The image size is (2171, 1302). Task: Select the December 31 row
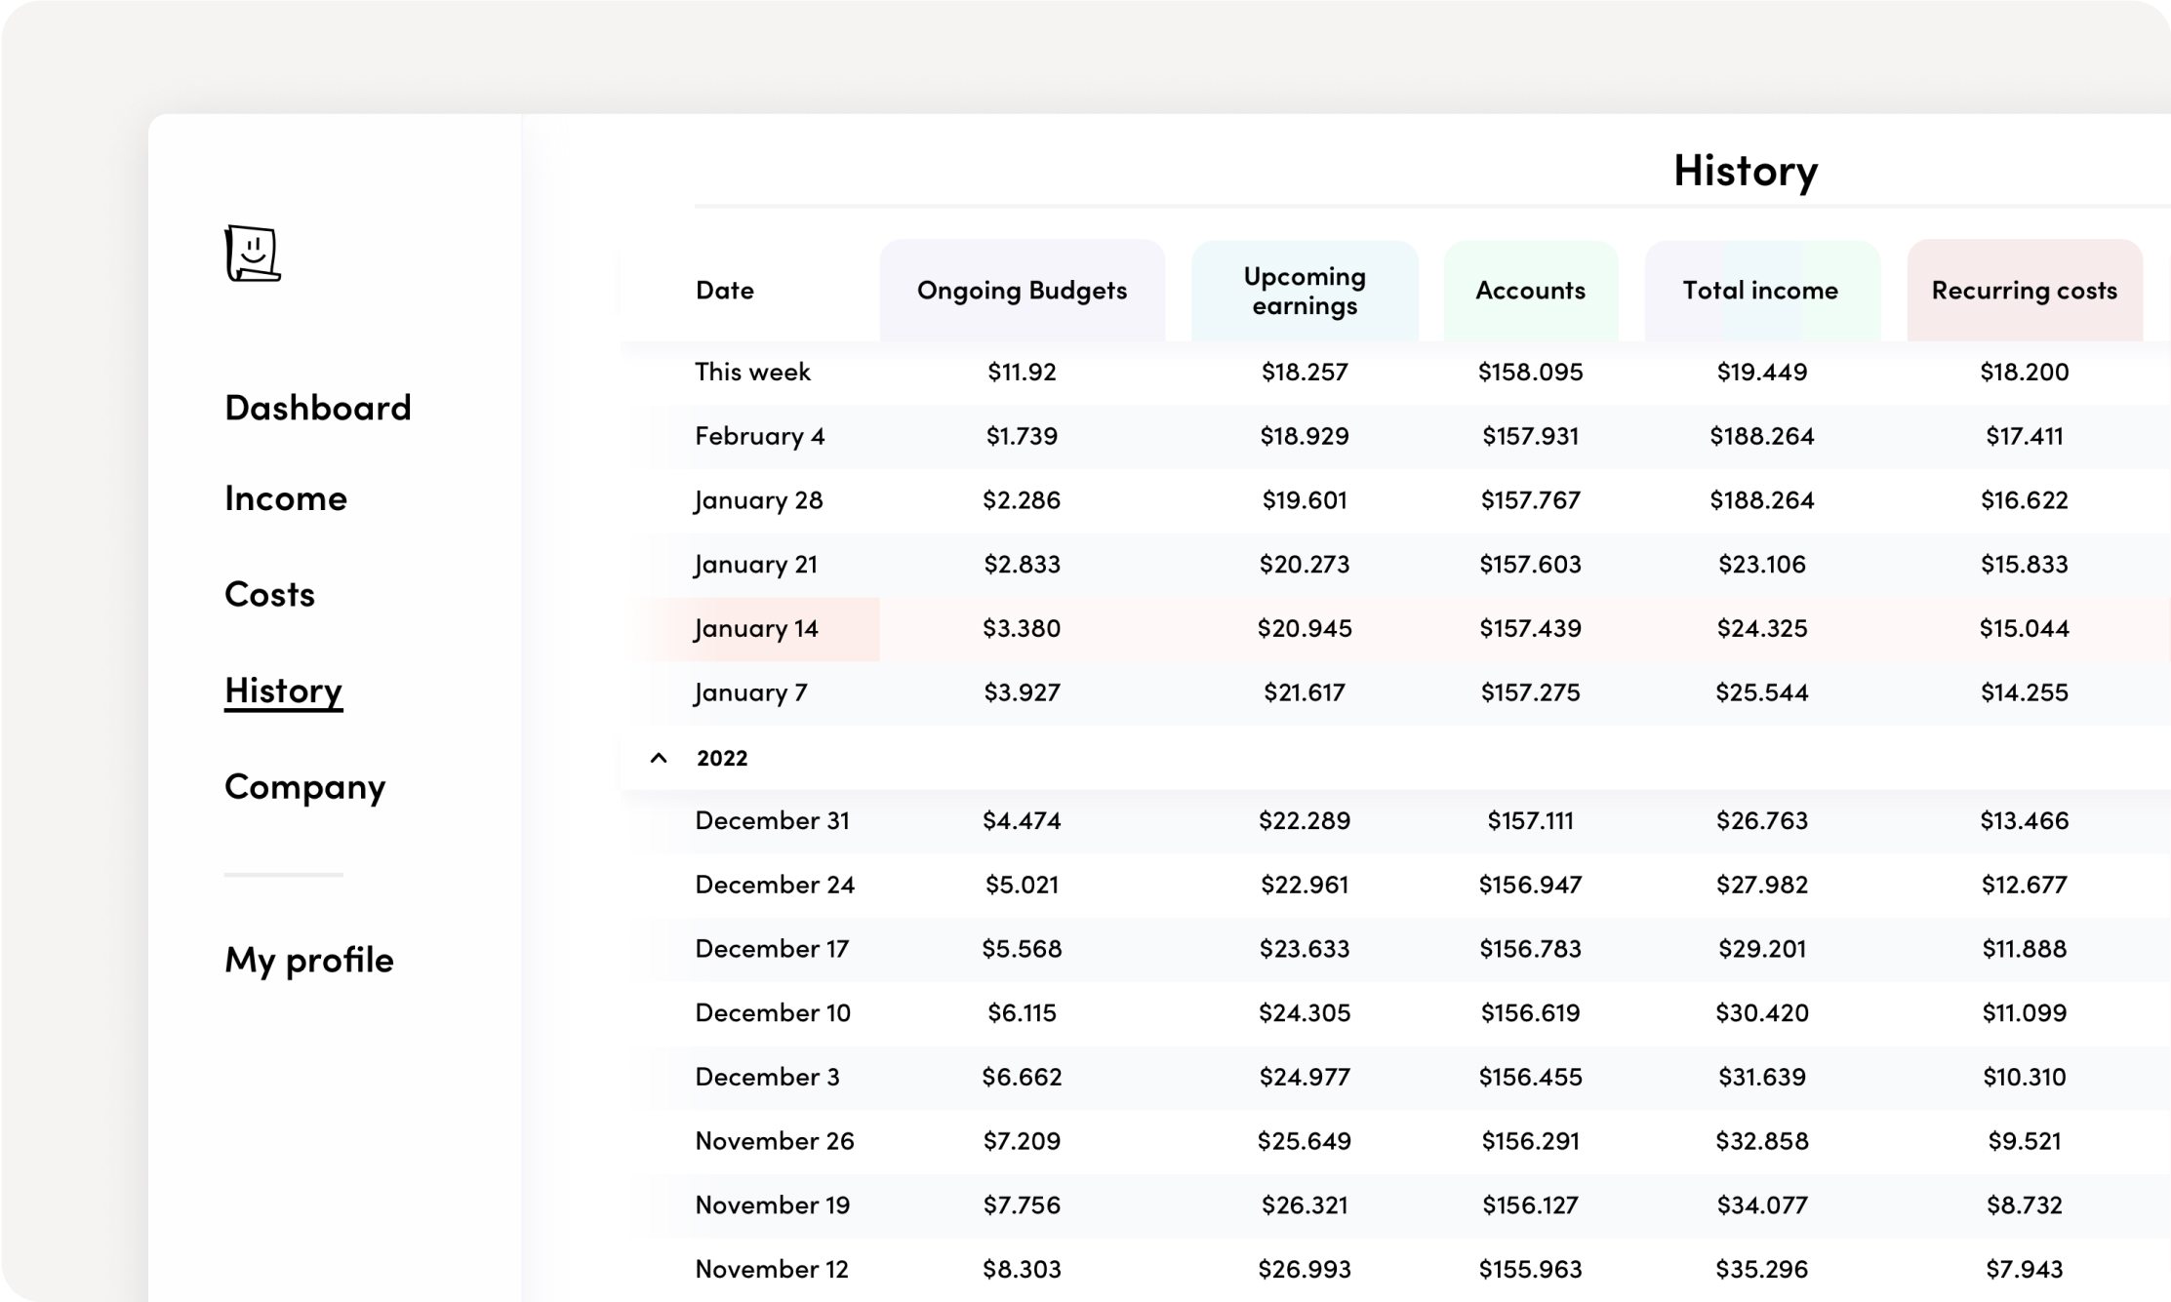point(1395,820)
